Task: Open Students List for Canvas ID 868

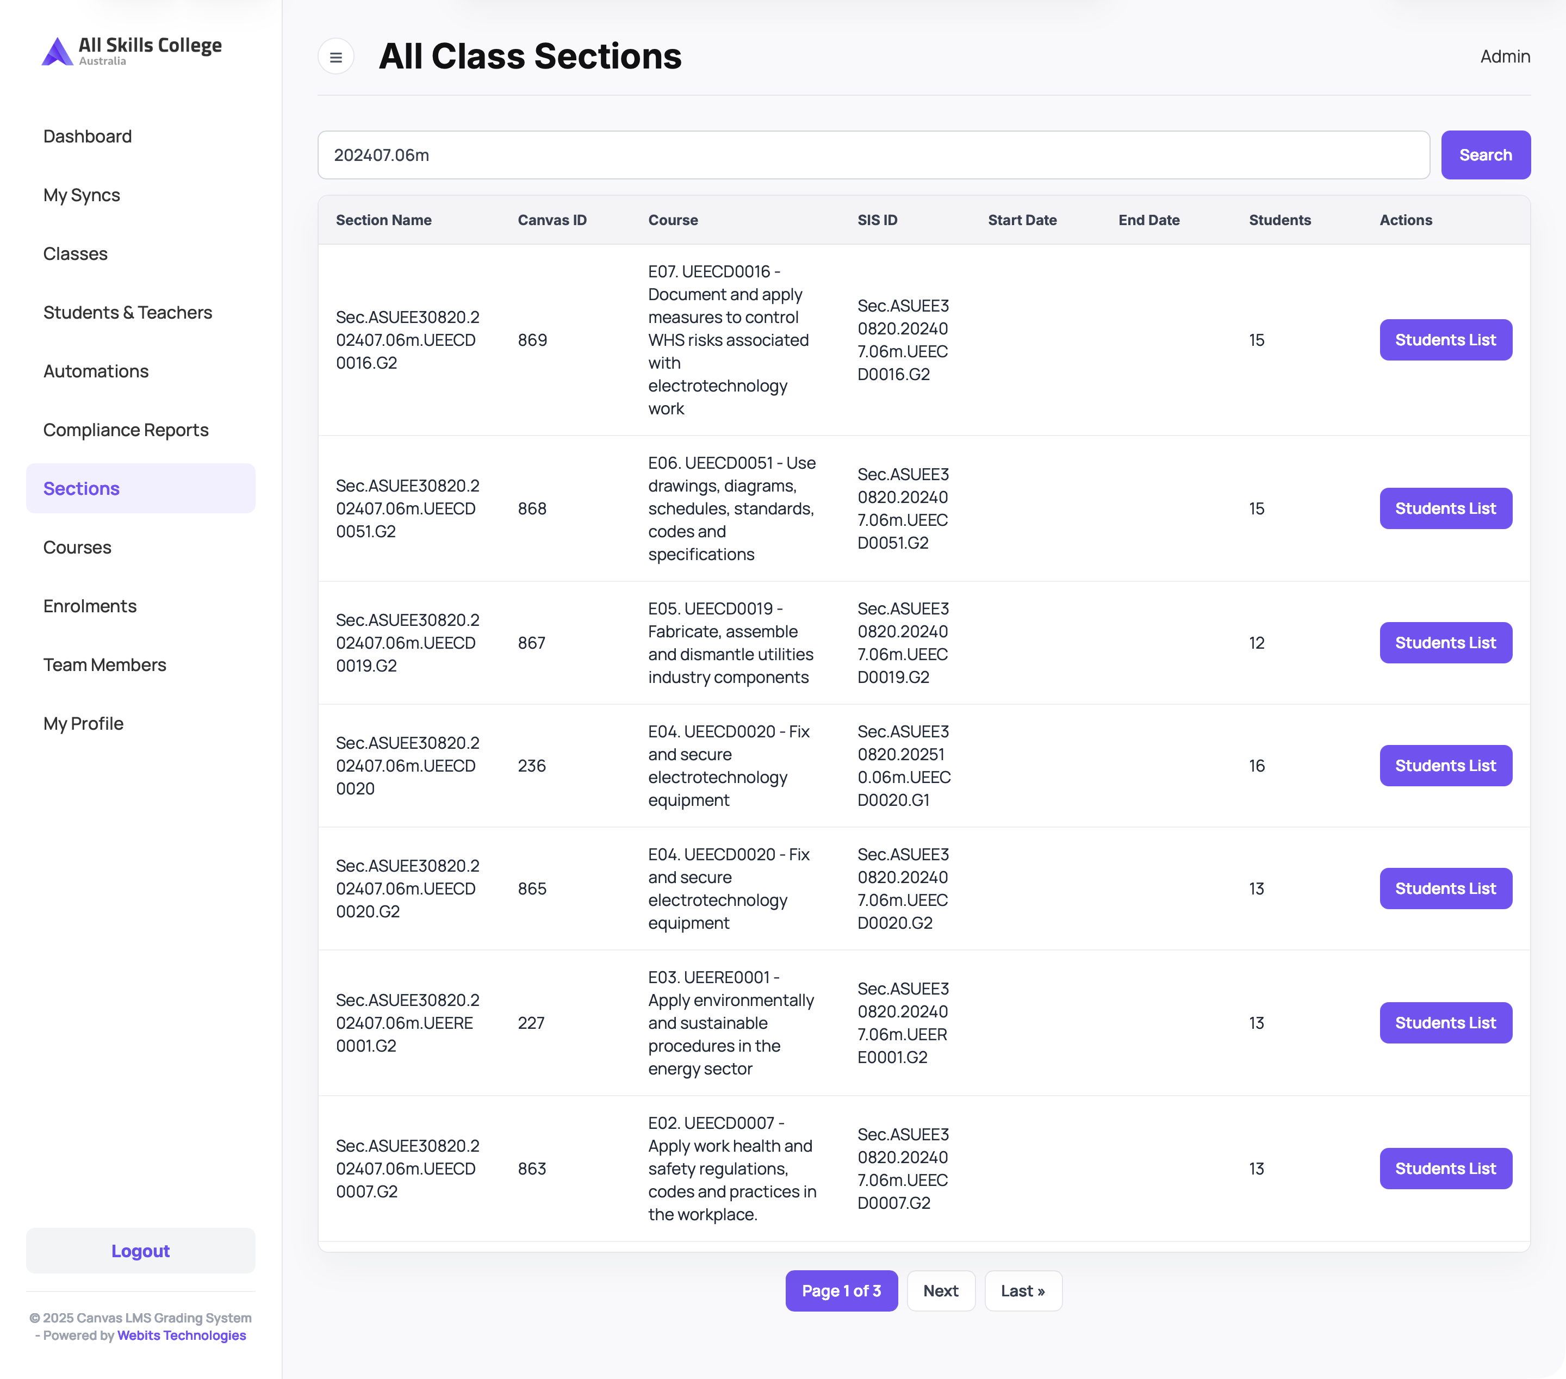Action: point(1446,509)
